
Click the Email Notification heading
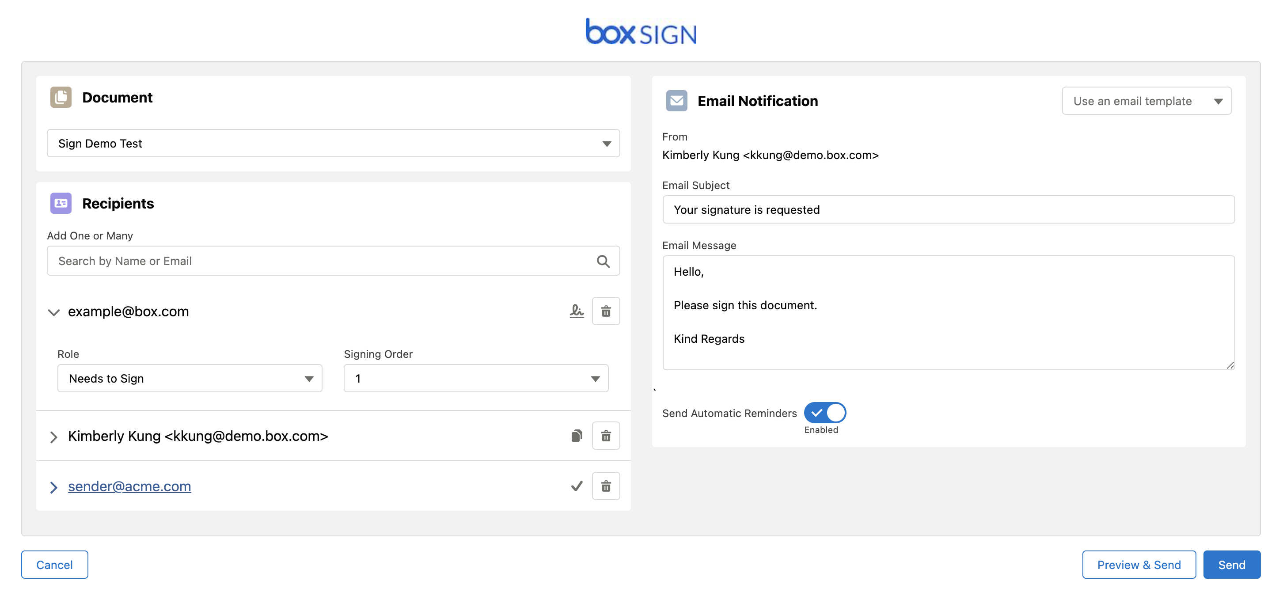(x=758, y=101)
